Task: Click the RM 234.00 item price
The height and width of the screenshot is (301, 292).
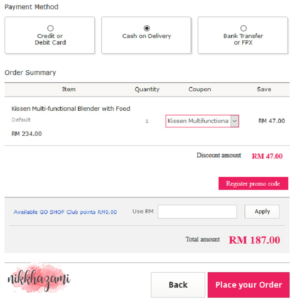Action: coord(27,134)
